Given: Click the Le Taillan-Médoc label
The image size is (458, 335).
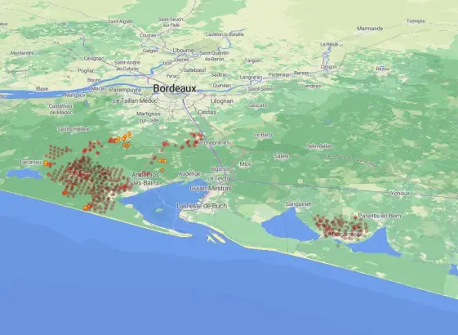Looking at the screenshot, I should click(x=135, y=100).
